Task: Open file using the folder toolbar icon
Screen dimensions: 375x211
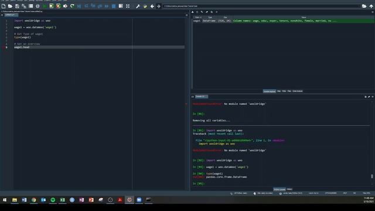Action: pos(10,6)
